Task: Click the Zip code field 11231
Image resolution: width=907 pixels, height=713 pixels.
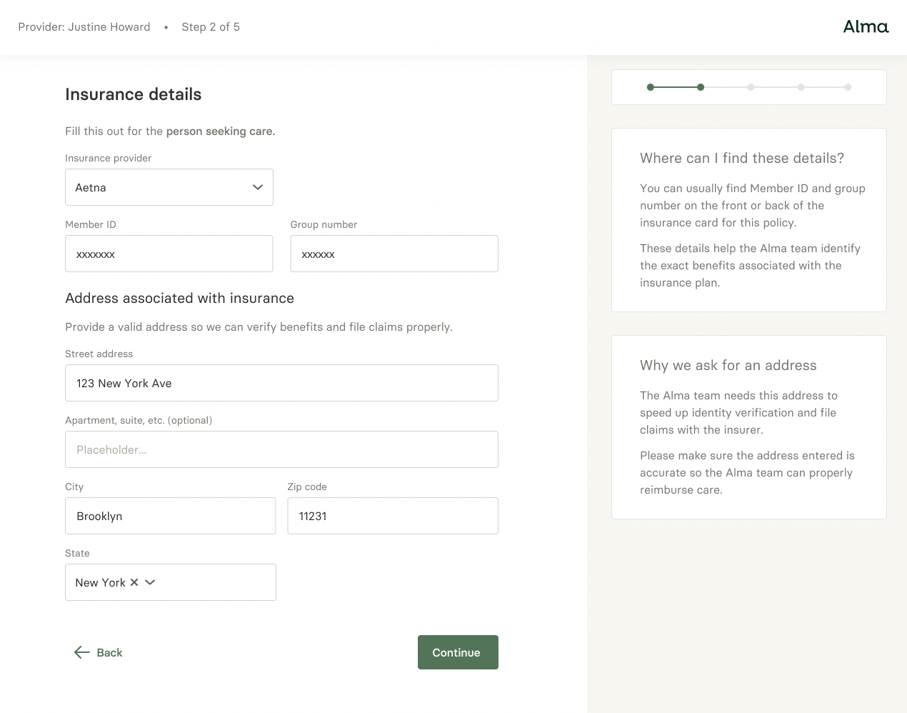Action: 392,516
